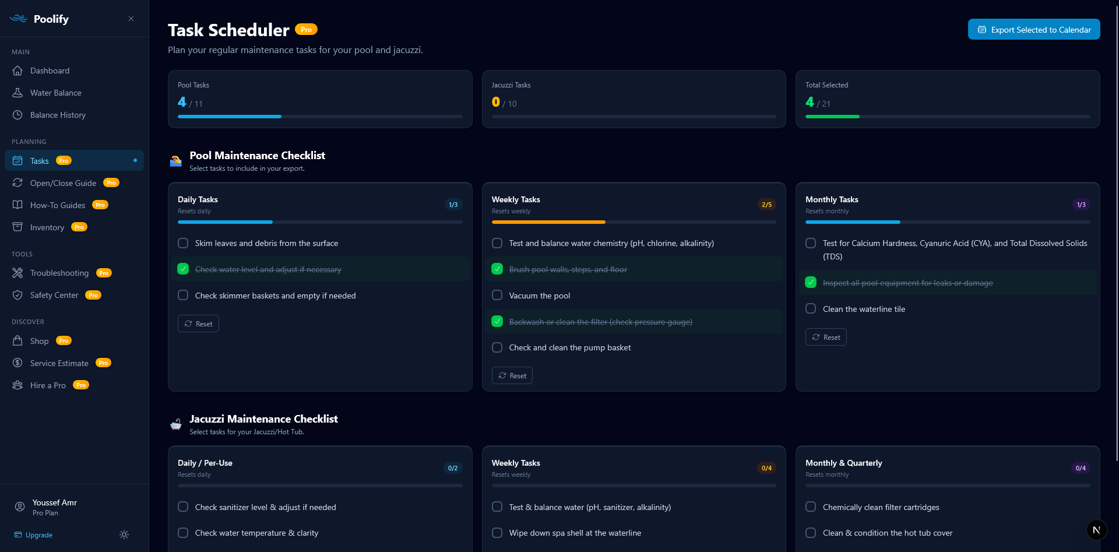Check 'Check sanitizer level & adjust if needed'
Screen dimensions: 1119x552
[x=183, y=507]
